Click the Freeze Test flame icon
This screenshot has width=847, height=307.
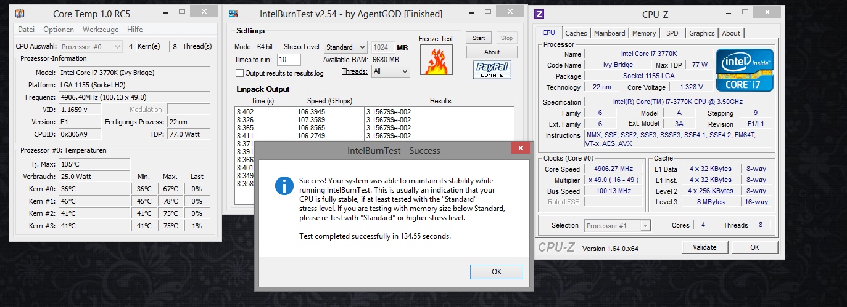[436, 62]
